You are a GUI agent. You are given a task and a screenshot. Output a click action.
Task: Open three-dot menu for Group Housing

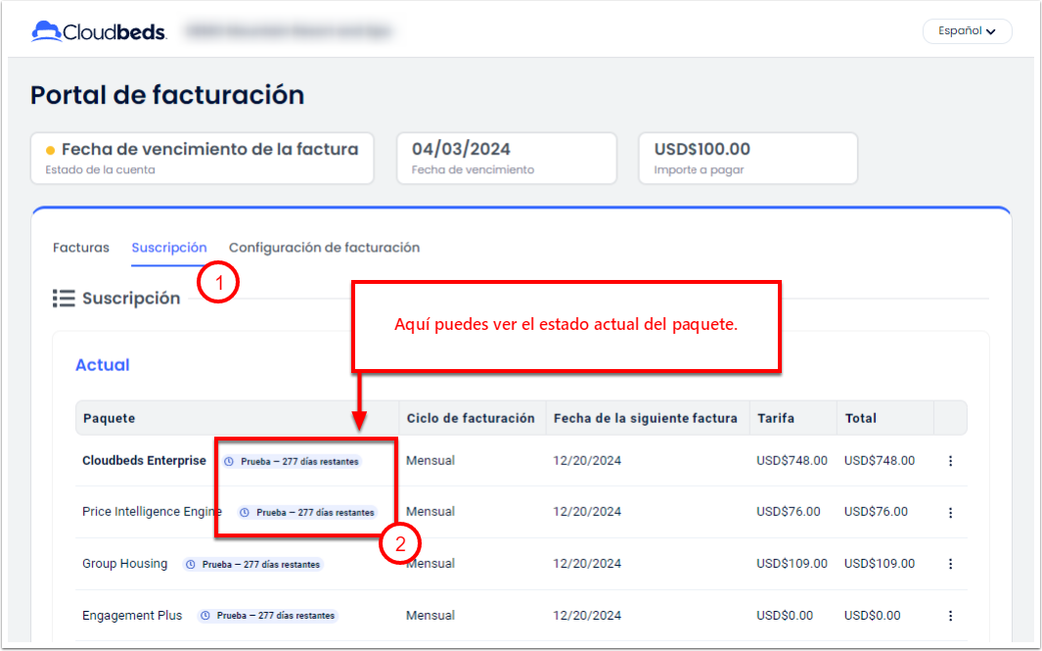pyautogui.click(x=950, y=564)
